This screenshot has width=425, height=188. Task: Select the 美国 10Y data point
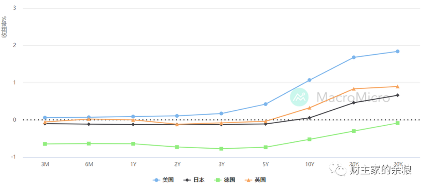(x=310, y=80)
